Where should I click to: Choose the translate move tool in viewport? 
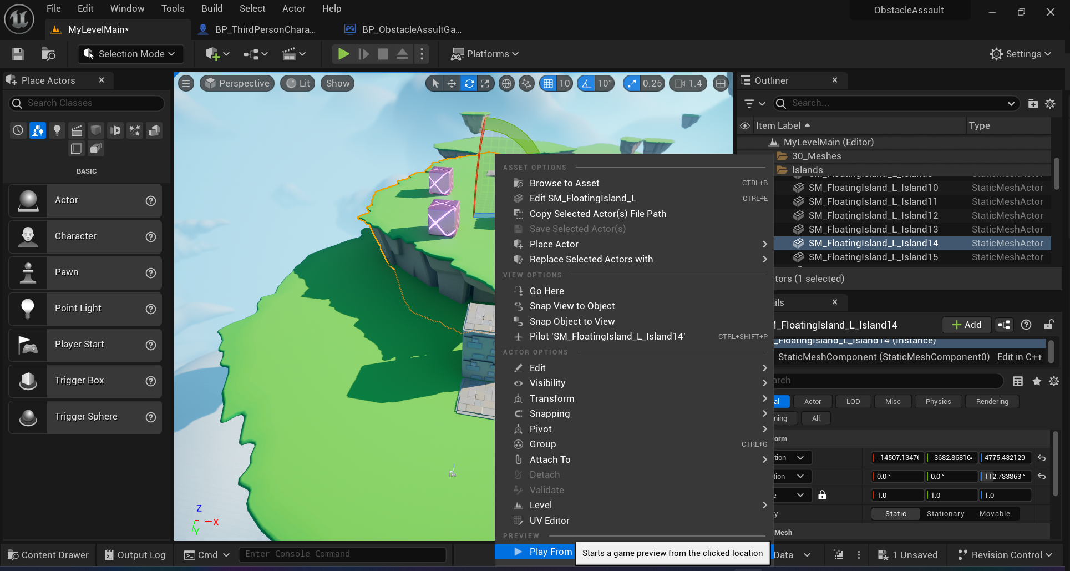pos(452,83)
